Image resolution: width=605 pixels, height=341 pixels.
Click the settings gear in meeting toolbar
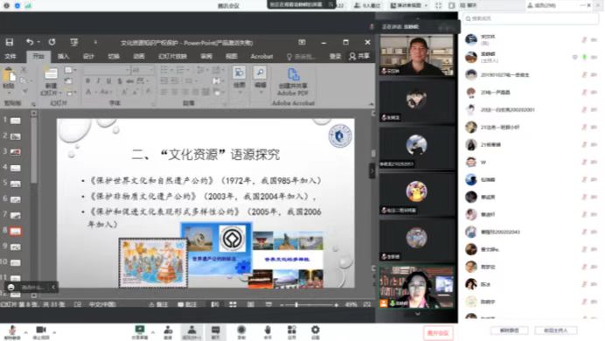316,331
